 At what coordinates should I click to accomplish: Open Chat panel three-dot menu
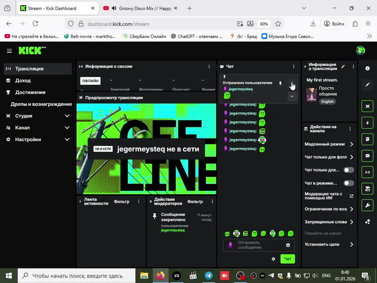click(294, 67)
